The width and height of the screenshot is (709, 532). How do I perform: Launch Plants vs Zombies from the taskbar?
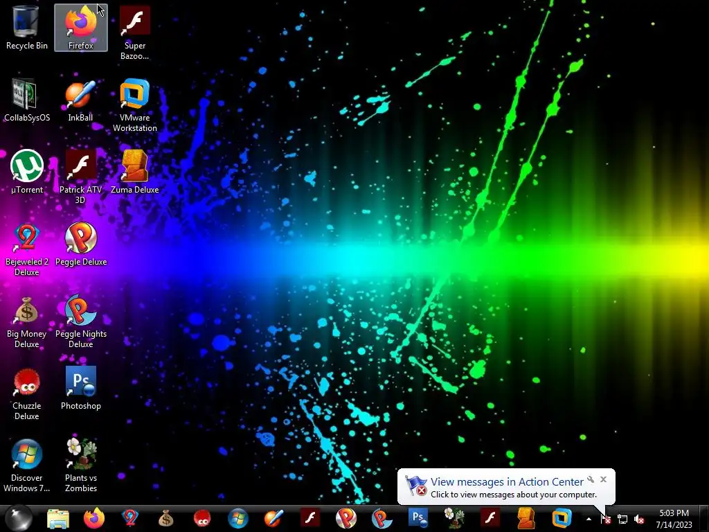454,518
